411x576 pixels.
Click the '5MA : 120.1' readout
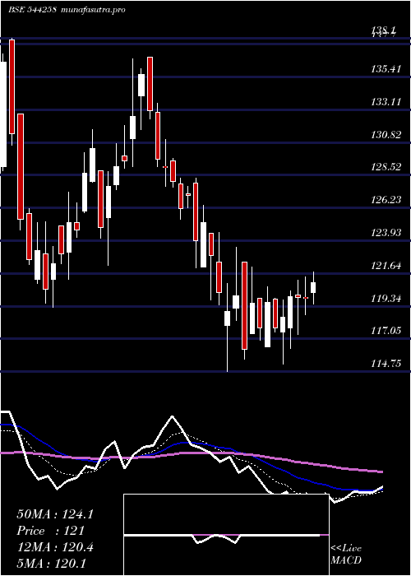click(51, 563)
